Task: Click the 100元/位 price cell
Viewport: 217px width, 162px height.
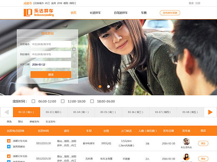Action: 106,143
